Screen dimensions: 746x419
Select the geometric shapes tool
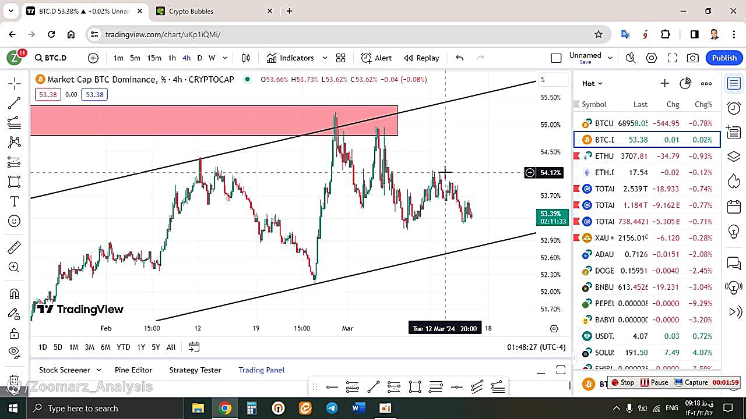click(x=15, y=182)
